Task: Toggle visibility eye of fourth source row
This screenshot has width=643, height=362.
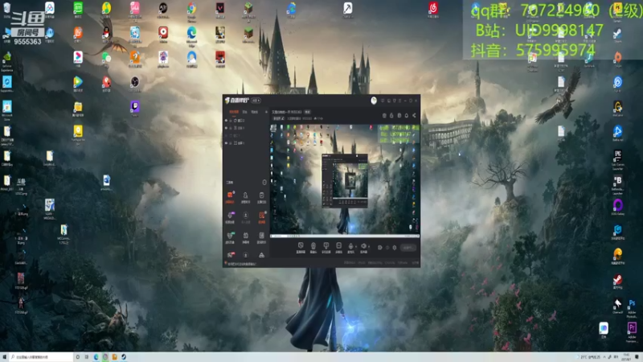Action: (x=226, y=143)
